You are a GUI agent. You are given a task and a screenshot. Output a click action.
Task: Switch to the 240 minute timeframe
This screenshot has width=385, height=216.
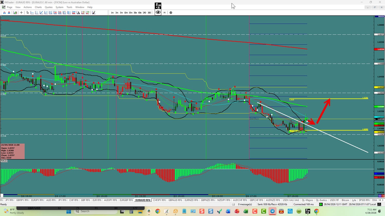pos(145,13)
